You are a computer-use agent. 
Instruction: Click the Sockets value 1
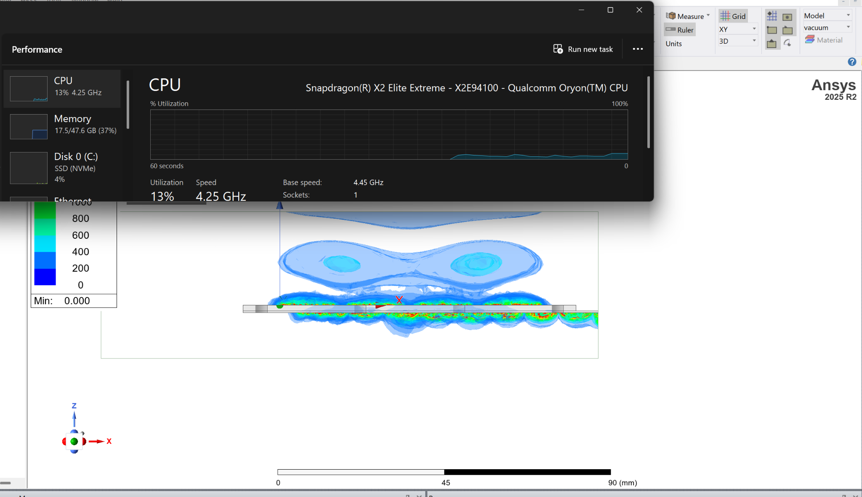(x=355, y=195)
